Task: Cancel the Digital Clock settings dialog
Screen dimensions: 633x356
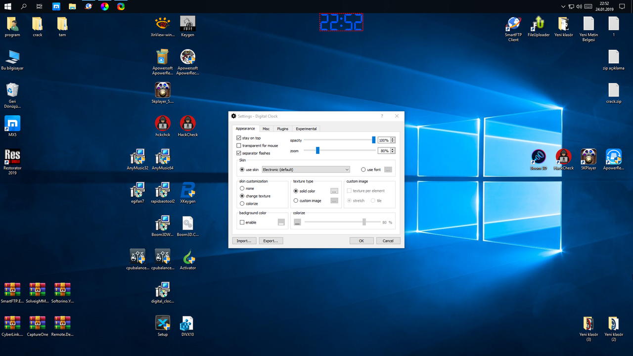Action: (x=388, y=241)
